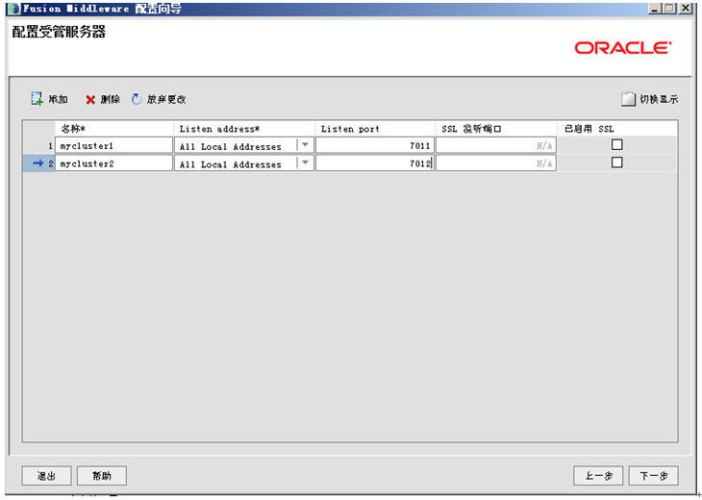Click the 上一步 (Previous) button

point(598,475)
